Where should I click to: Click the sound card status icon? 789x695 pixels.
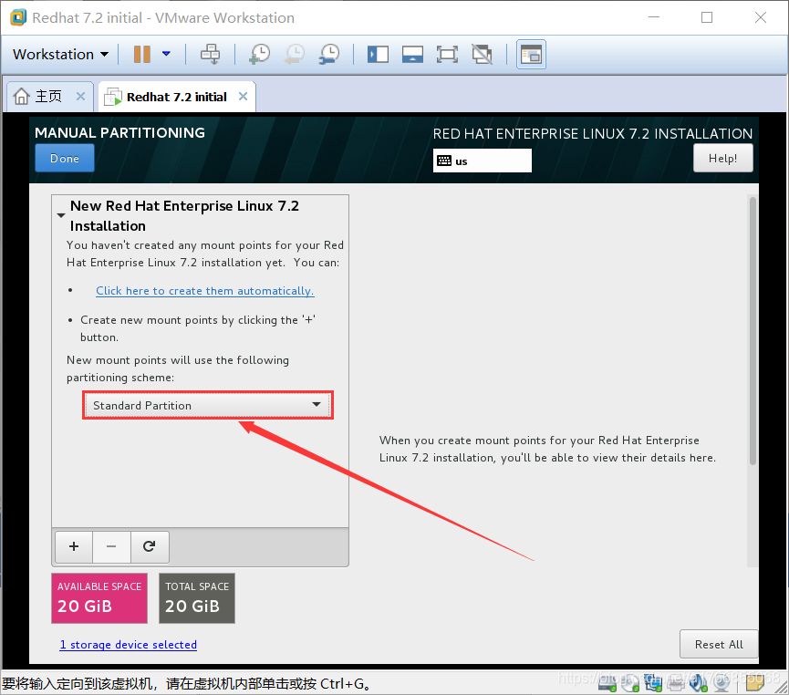click(699, 682)
